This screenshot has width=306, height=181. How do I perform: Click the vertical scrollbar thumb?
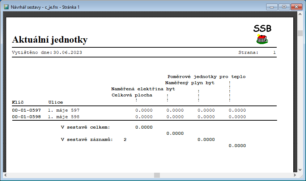pyautogui.click(x=300, y=33)
